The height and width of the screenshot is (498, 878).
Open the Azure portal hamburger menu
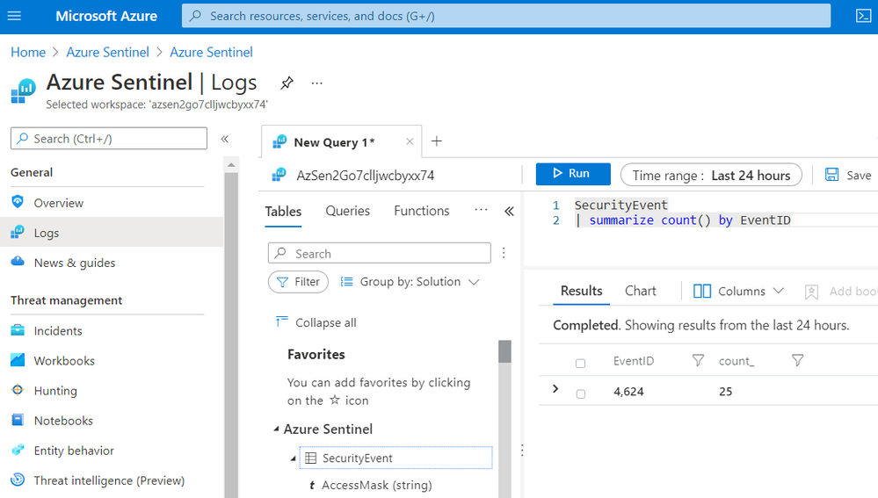pyautogui.click(x=14, y=16)
